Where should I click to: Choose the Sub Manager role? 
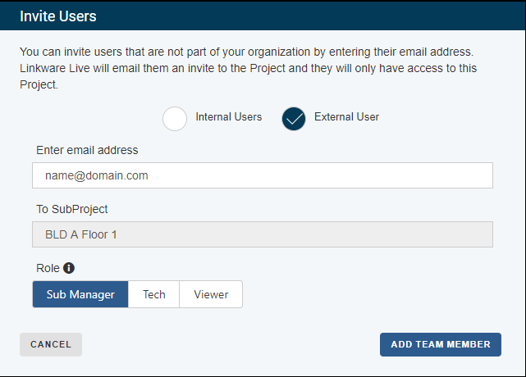(x=80, y=294)
